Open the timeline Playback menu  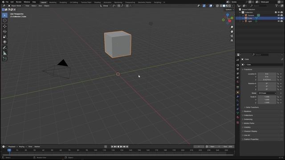[13, 147]
